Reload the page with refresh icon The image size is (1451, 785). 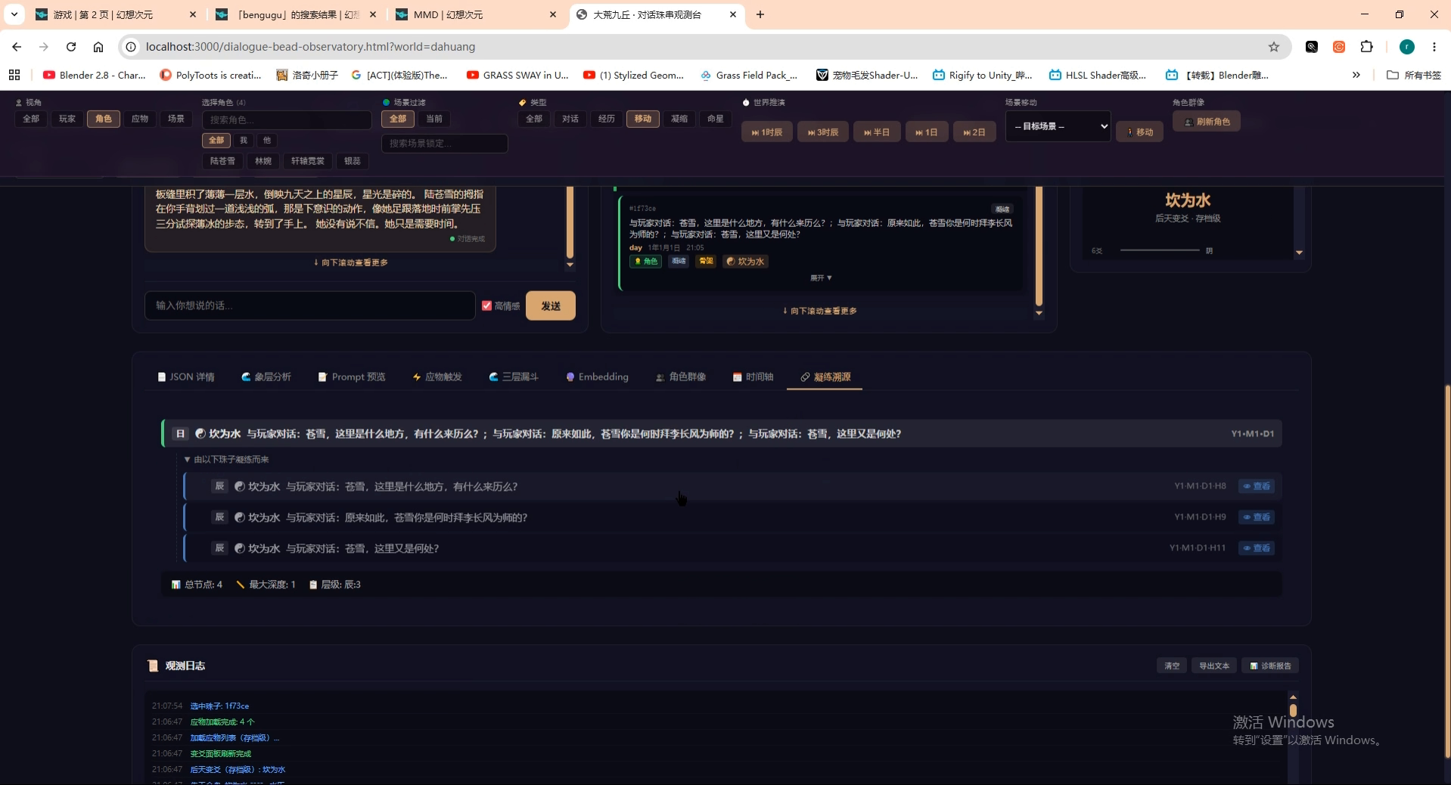click(71, 47)
